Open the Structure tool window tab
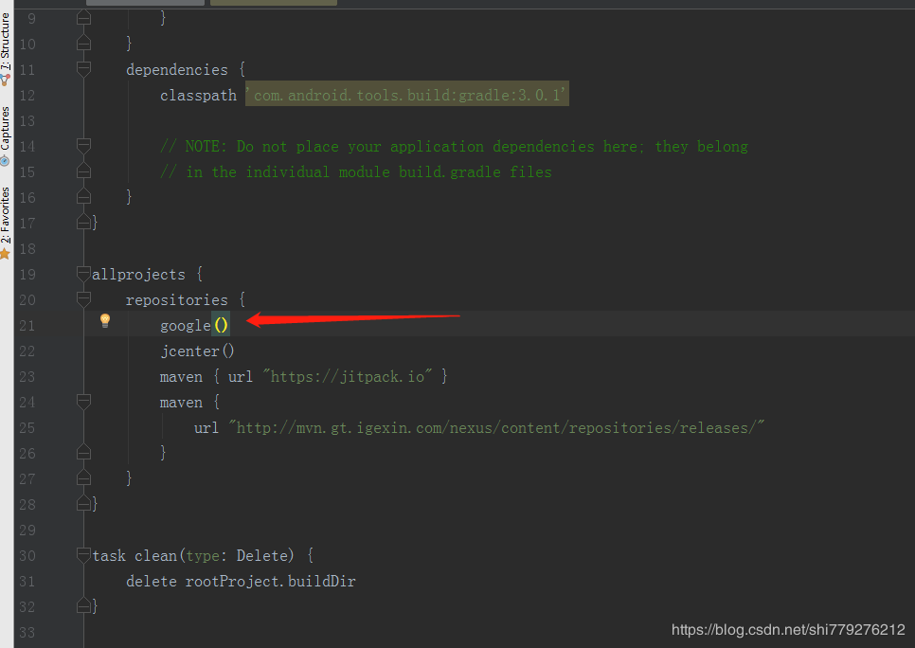Image resolution: width=915 pixels, height=648 pixels. (6, 49)
